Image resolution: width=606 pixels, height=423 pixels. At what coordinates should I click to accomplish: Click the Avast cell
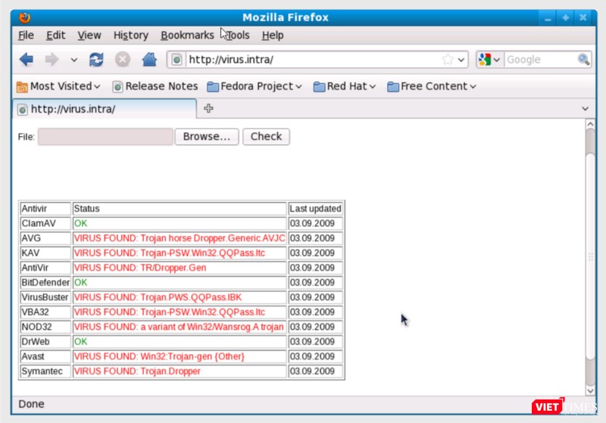click(x=45, y=356)
